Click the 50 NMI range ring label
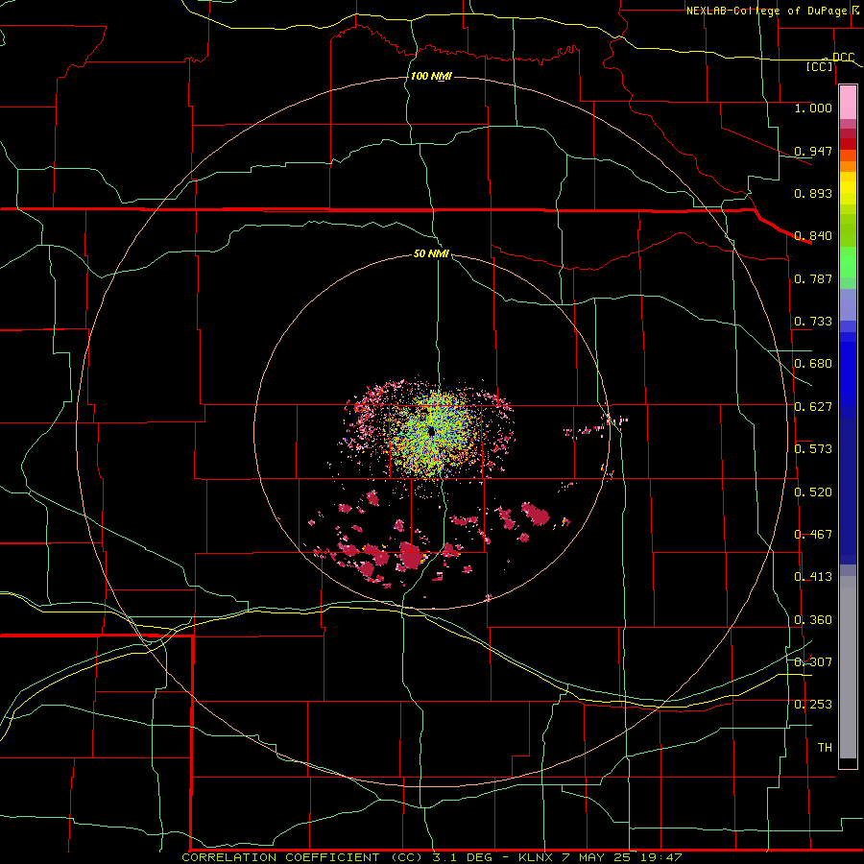The height and width of the screenshot is (864, 864). click(431, 253)
